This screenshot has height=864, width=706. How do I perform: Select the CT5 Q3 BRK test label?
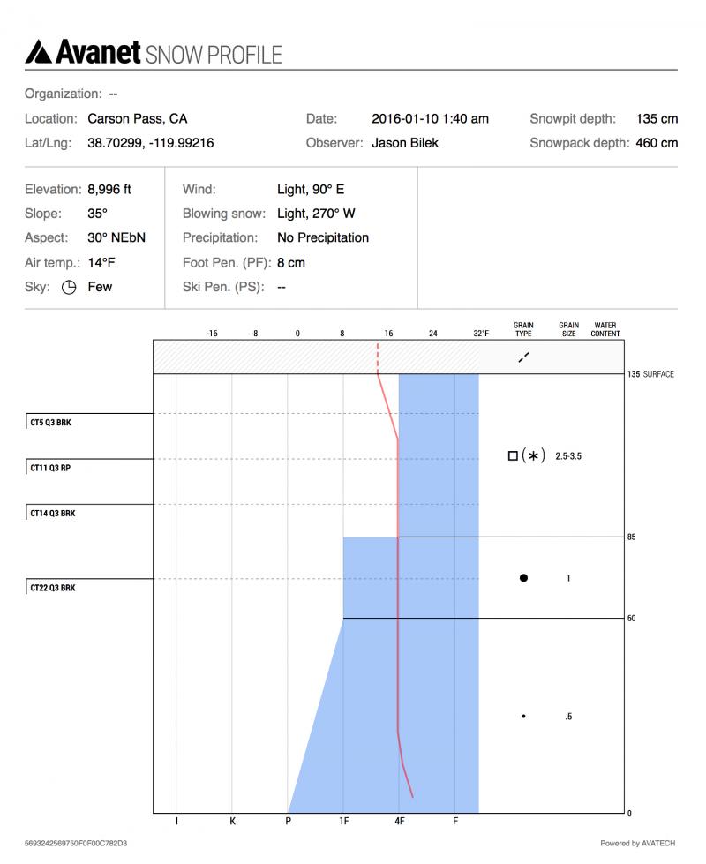(x=49, y=423)
